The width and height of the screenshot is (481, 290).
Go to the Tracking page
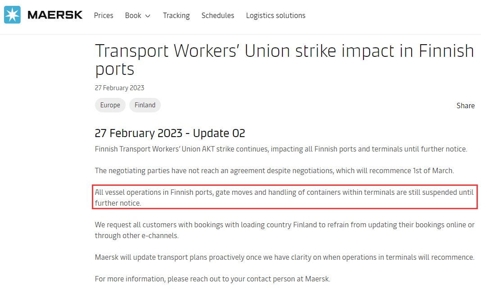tap(177, 16)
